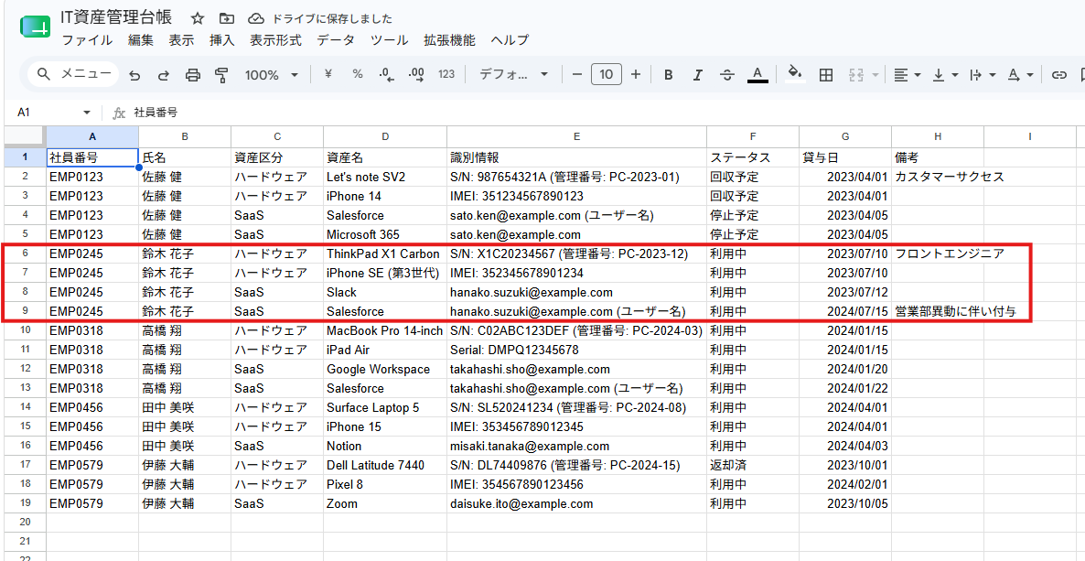Click the merge cells icon
Screen dimensions: 1085x561
click(855, 75)
